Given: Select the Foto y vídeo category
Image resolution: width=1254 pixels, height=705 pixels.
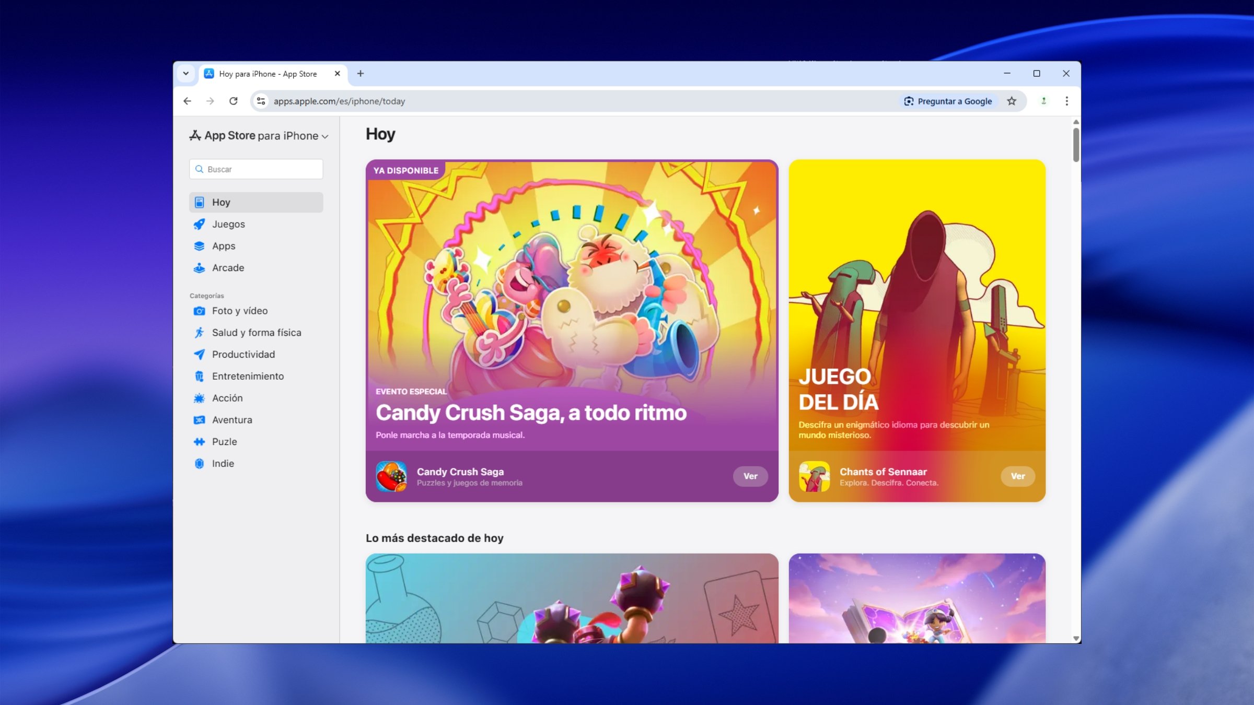Looking at the screenshot, I should pyautogui.click(x=239, y=310).
